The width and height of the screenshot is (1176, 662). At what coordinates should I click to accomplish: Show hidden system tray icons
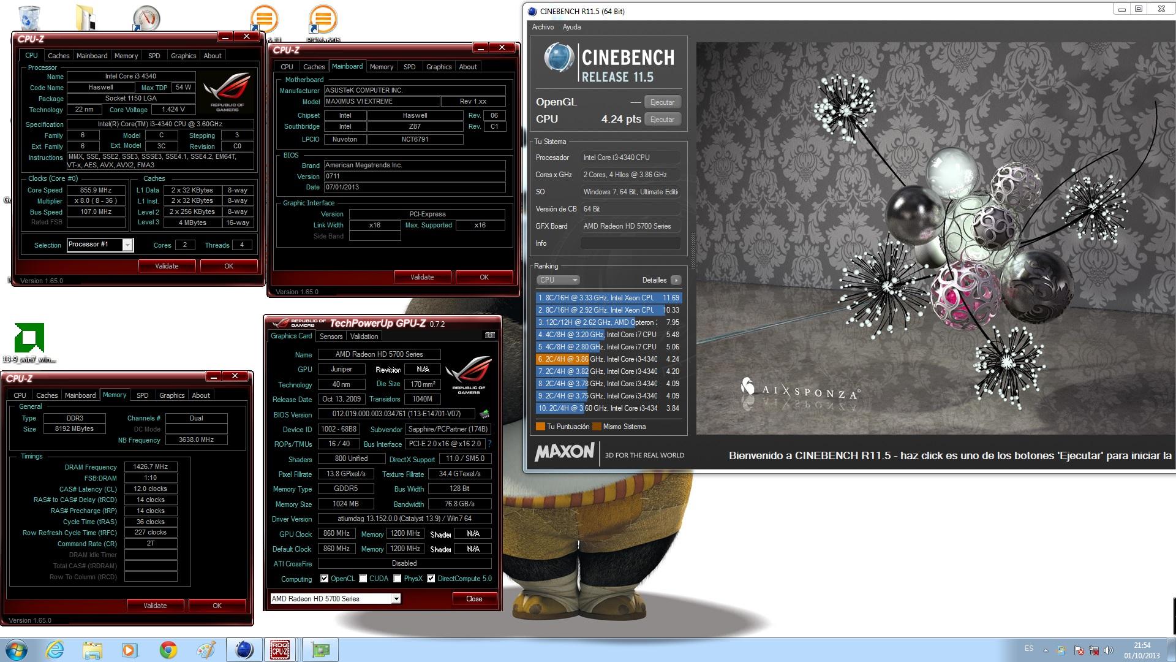pyautogui.click(x=1046, y=650)
